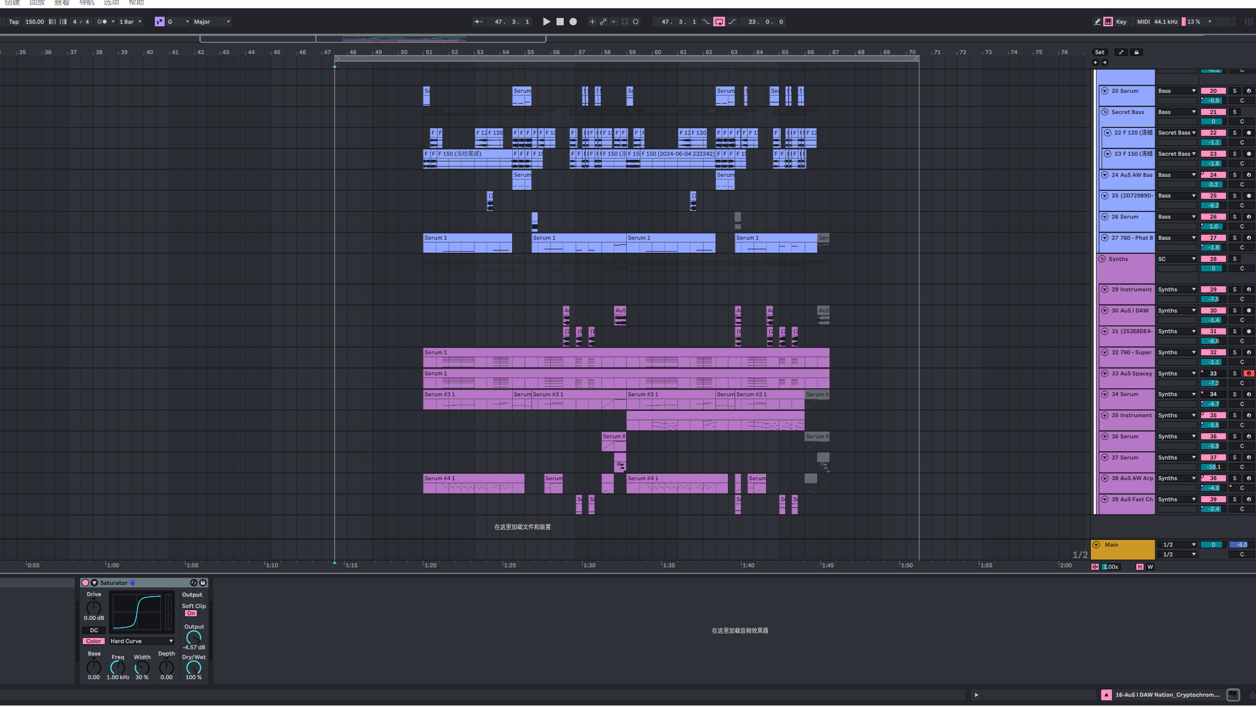The width and height of the screenshot is (1256, 706).
Task: Click the Play button in transport
Action: click(x=546, y=22)
